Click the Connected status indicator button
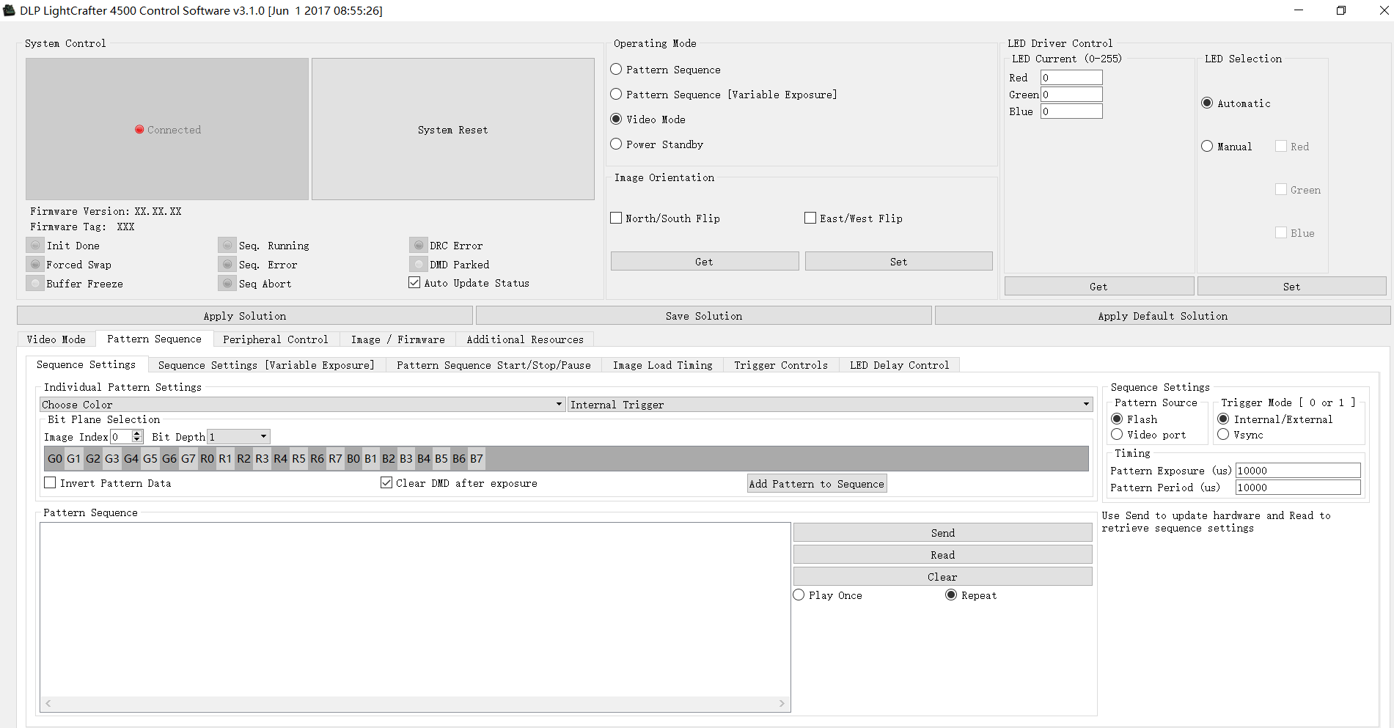 coord(167,129)
